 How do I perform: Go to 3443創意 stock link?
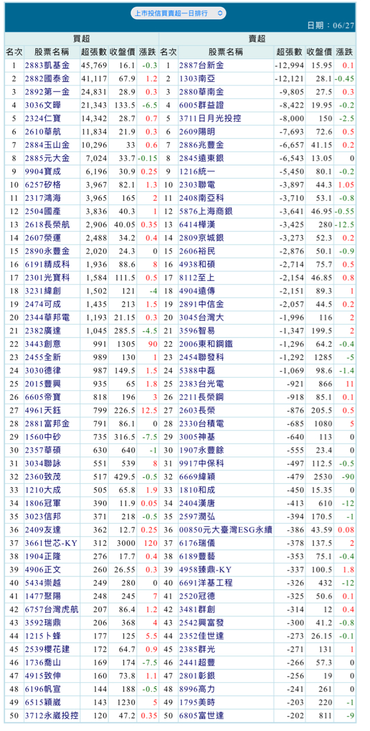(x=43, y=344)
